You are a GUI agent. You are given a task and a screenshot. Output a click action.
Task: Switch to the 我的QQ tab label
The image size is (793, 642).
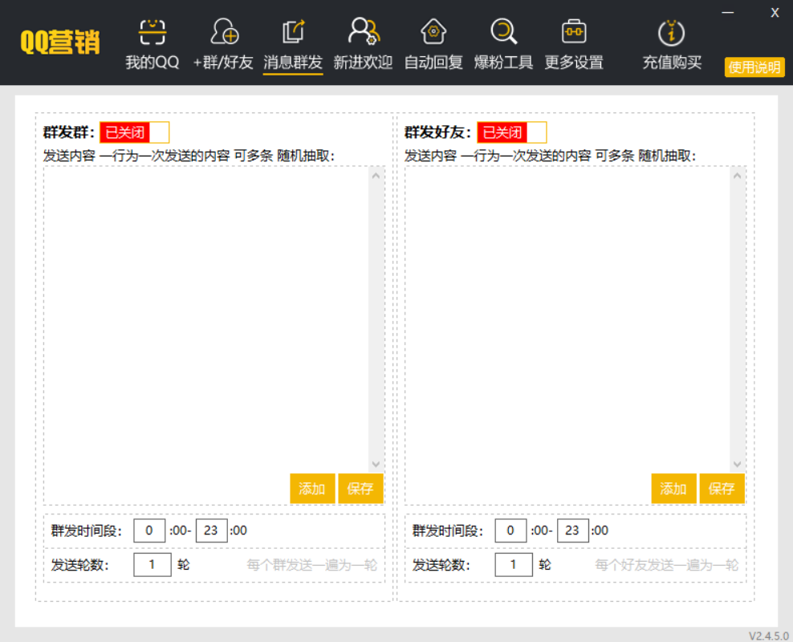click(152, 63)
